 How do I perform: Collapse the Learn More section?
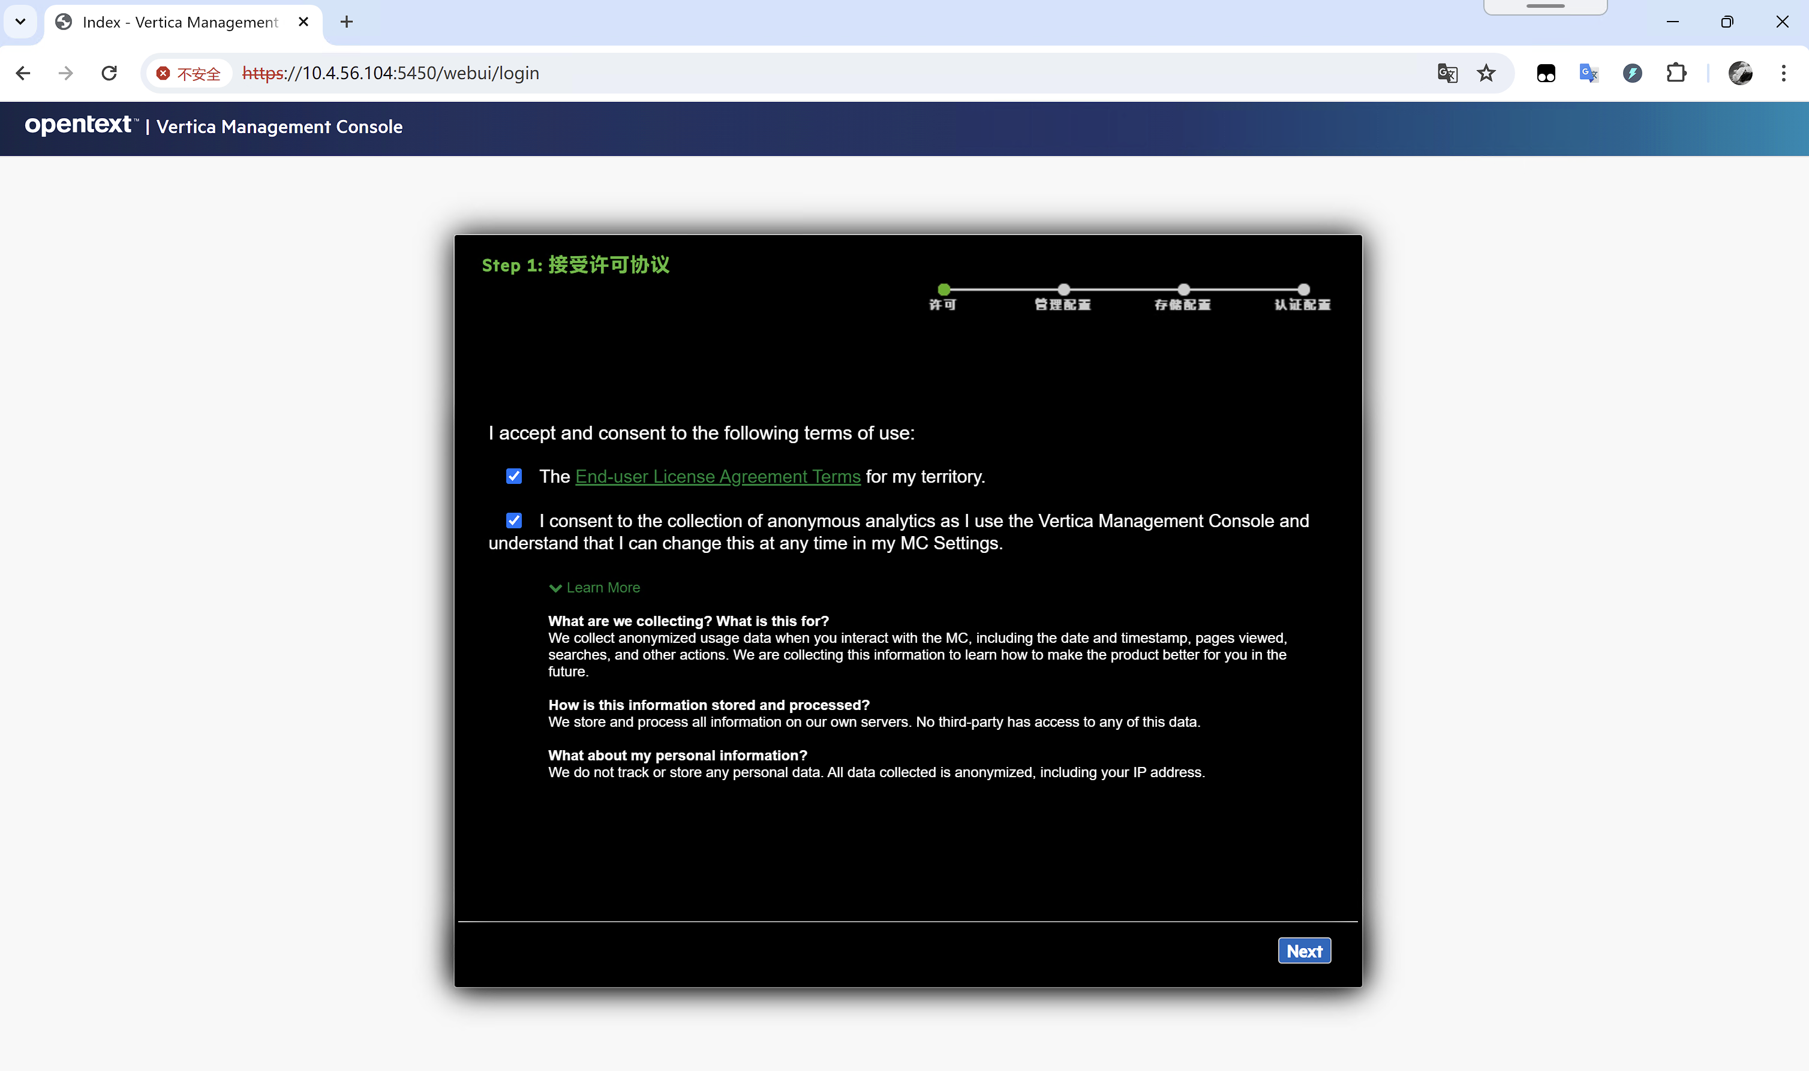click(594, 588)
